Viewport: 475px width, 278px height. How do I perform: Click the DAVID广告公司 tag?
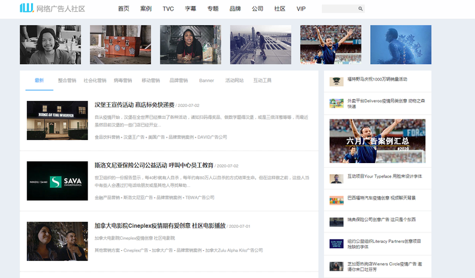212,137
